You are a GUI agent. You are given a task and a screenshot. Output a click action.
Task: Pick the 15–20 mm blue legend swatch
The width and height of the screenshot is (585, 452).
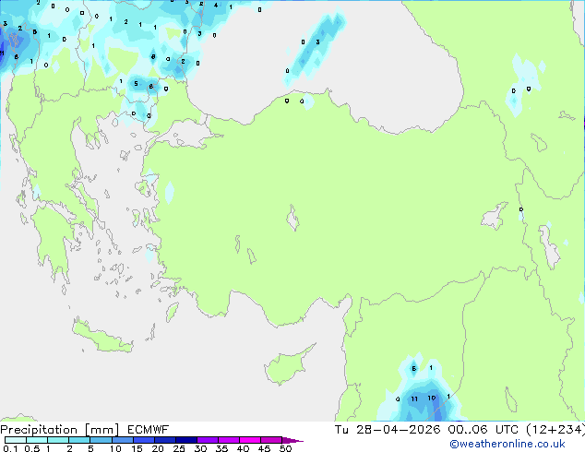(x=143, y=440)
